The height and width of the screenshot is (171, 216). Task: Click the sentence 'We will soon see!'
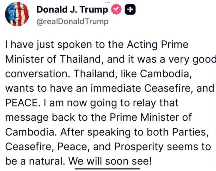coord(110,161)
